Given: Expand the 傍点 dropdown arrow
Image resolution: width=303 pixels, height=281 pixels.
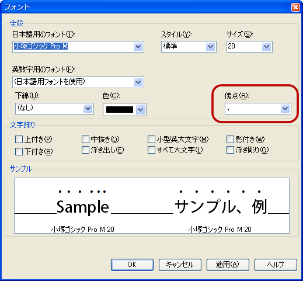Looking at the screenshot, I should point(285,109).
